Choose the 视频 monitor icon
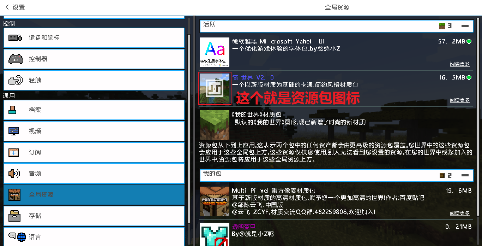The width and height of the screenshot is (482, 246). click(14, 131)
